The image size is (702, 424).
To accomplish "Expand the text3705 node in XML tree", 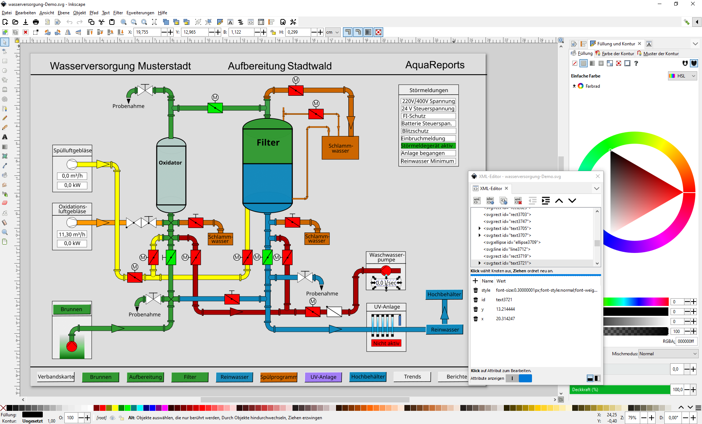I will pyautogui.click(x=479, y=228).
